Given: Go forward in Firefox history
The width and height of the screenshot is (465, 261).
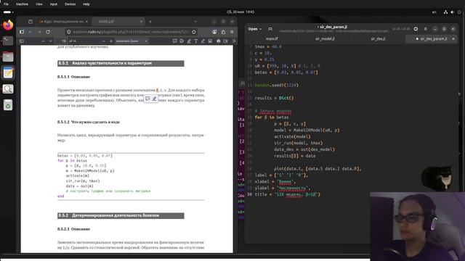Looking at the screenshot, I should coord(39,32).
